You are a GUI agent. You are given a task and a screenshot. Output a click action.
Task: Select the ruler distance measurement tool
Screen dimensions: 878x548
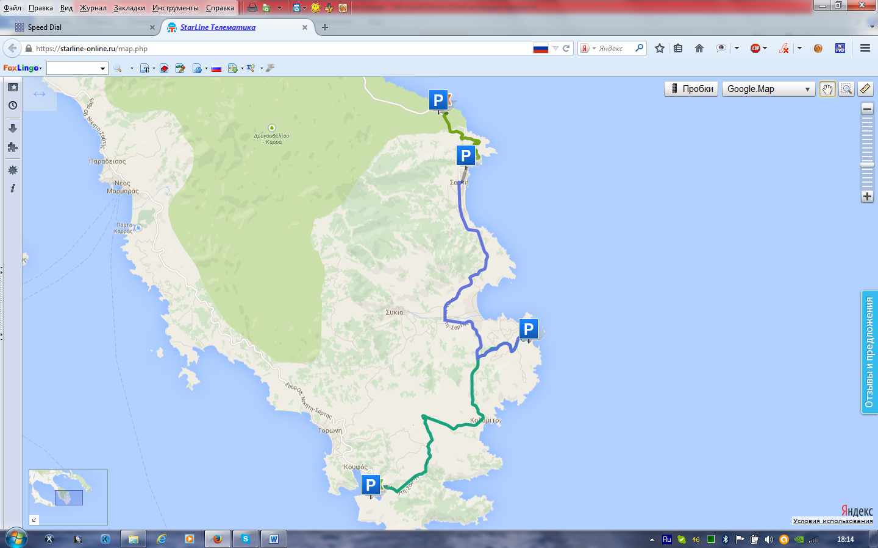pyautogui.click(x=865, y=89)
